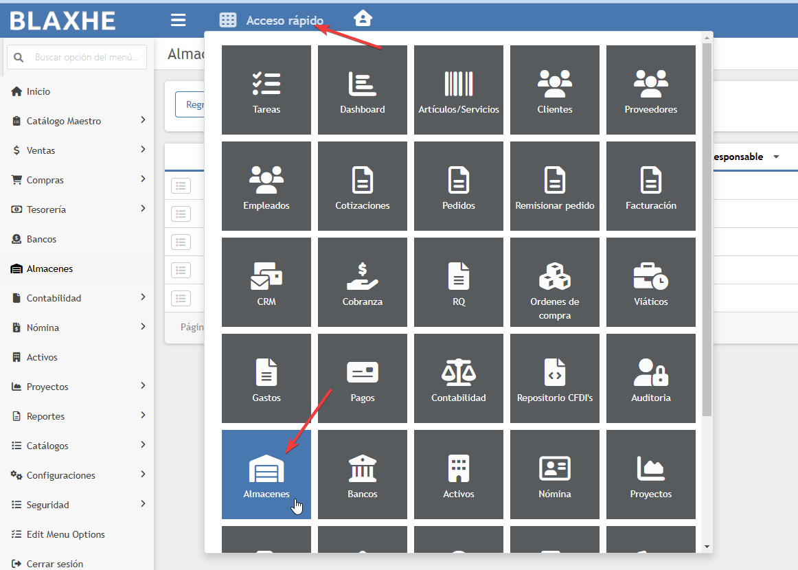Open the Remisionar pedido tile
The width and height of the screenshot is (798, 570).
coord(555,186)
